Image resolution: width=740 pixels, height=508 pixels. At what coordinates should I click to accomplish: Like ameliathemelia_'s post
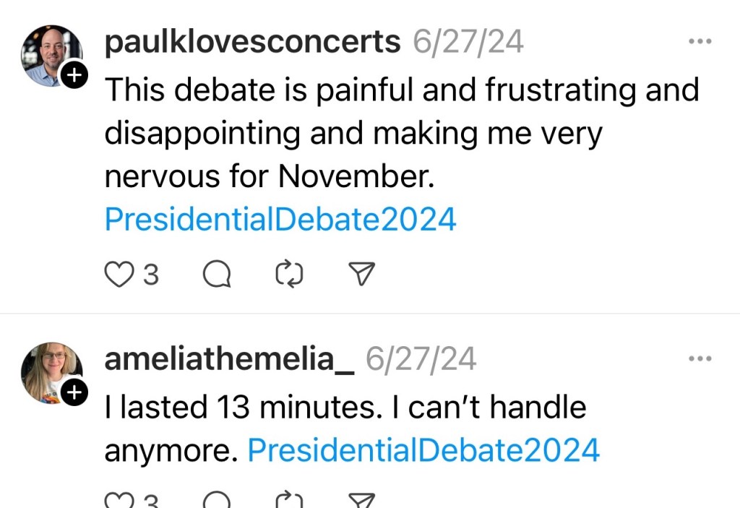(x=118, y=500)
